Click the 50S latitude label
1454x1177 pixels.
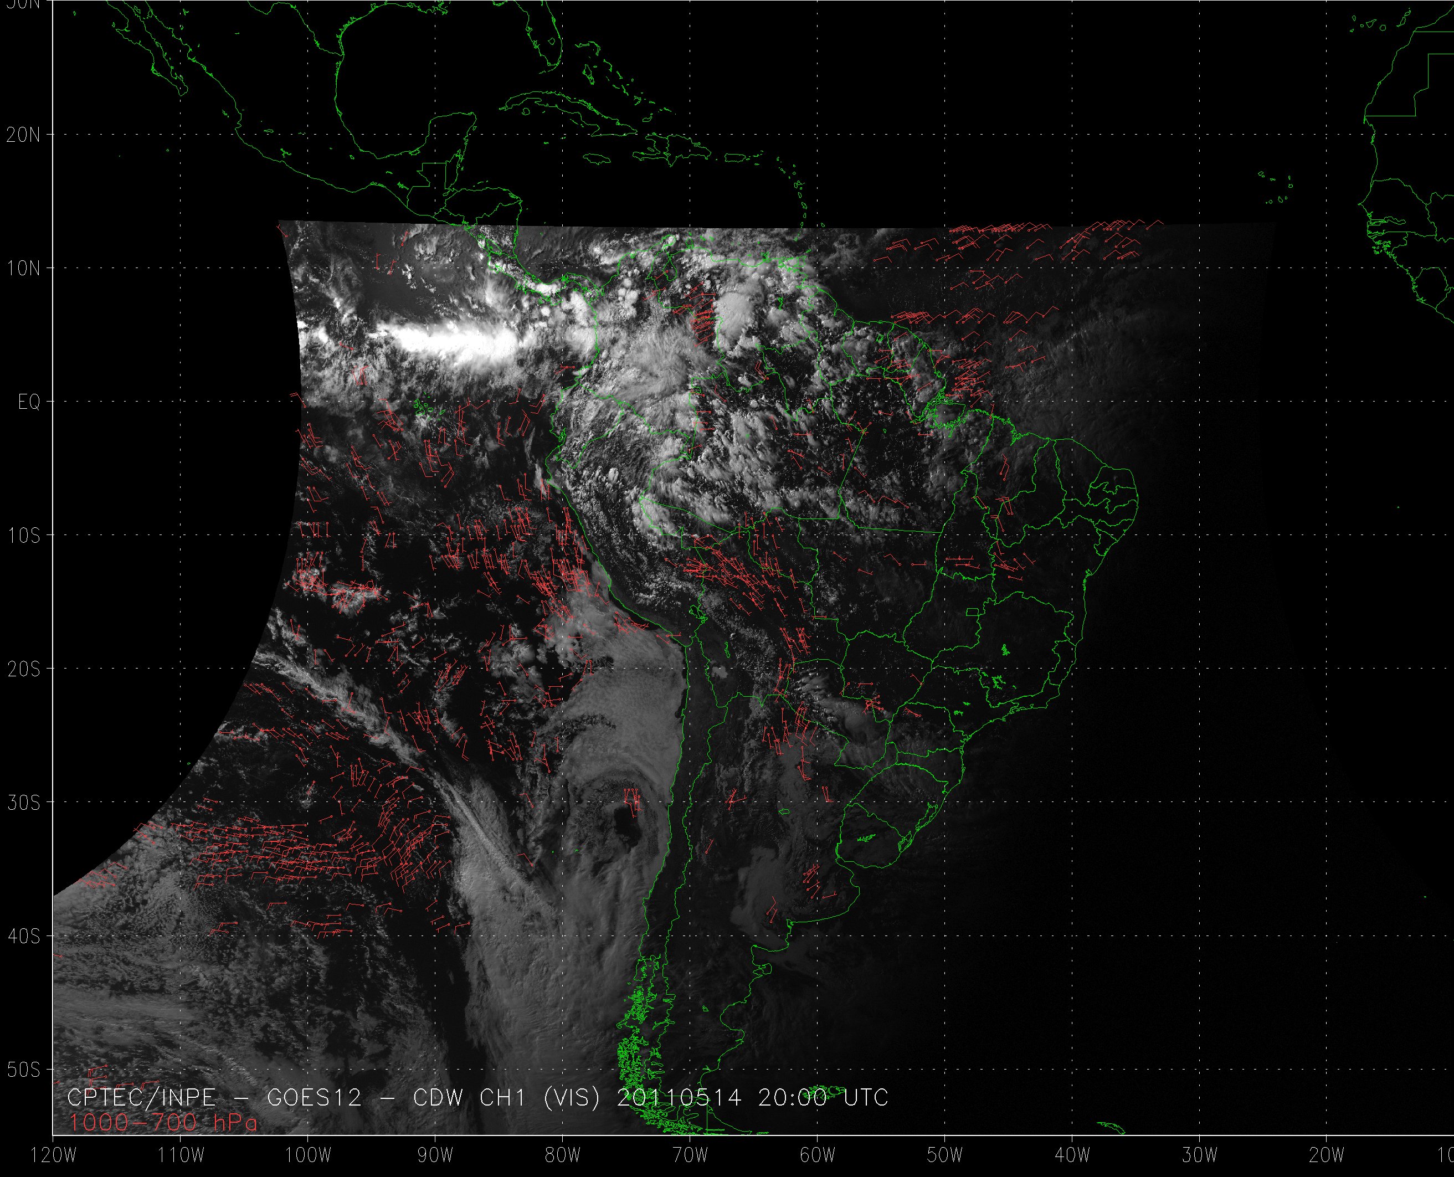[x=23, y=1070]
